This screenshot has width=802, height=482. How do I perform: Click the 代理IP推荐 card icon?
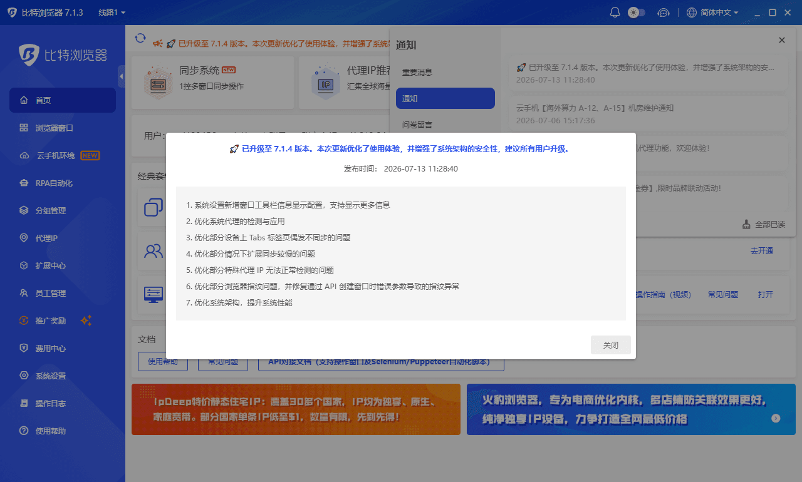pos(325,81)
